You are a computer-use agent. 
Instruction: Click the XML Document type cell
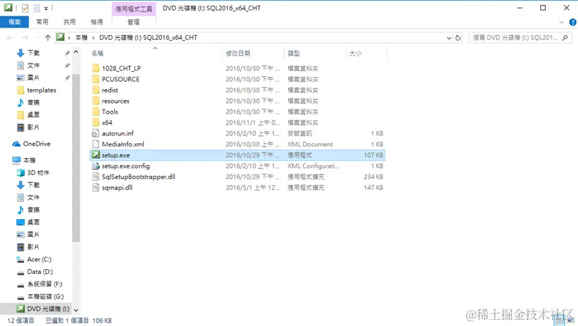point(310,145)
